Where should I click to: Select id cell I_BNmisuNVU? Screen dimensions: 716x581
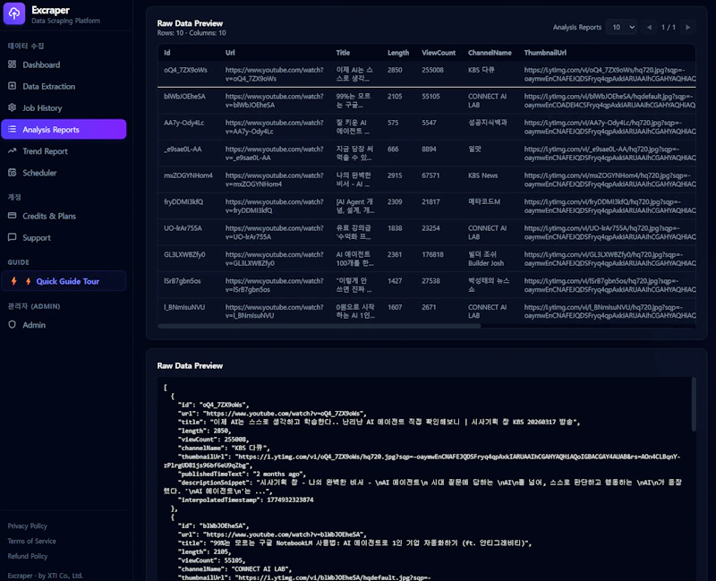click(x=184, y=307)
